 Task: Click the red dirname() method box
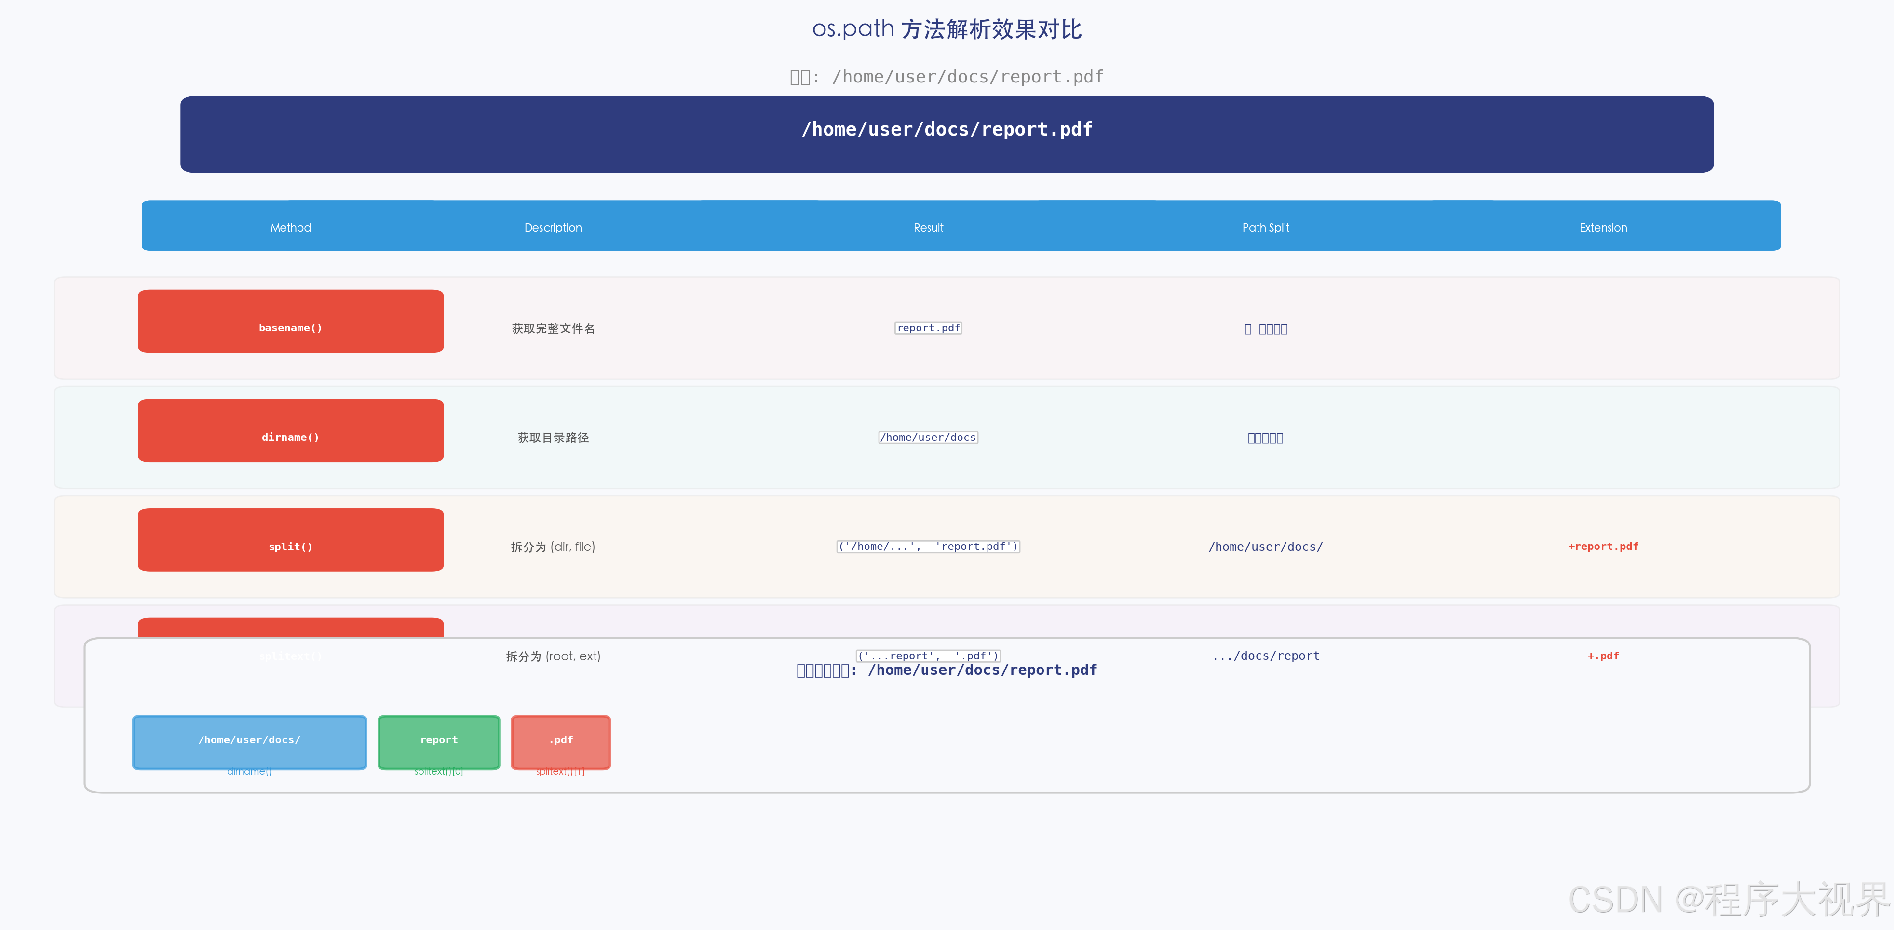click(290, 430)
